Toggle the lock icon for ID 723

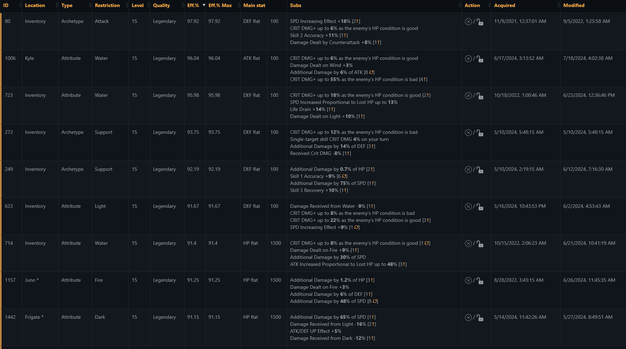480,96
